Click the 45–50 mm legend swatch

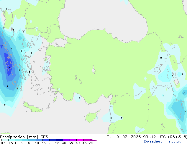point(87,140)
